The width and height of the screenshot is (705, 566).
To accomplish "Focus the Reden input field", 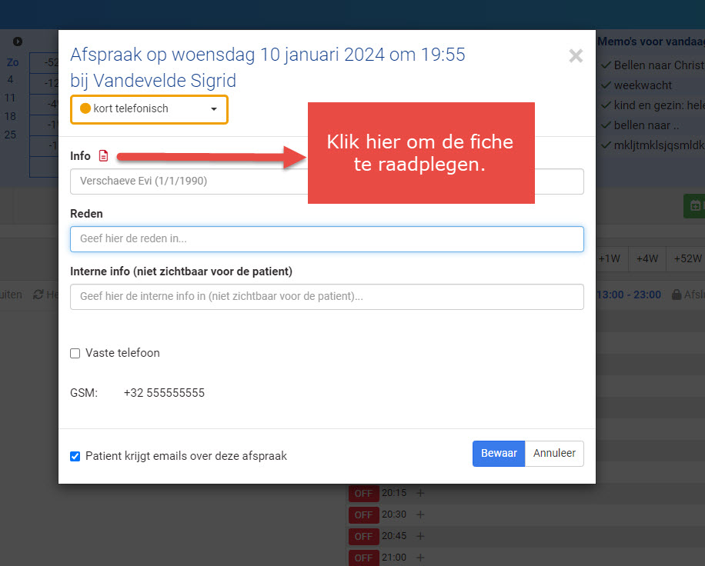I will pos(326,239).
